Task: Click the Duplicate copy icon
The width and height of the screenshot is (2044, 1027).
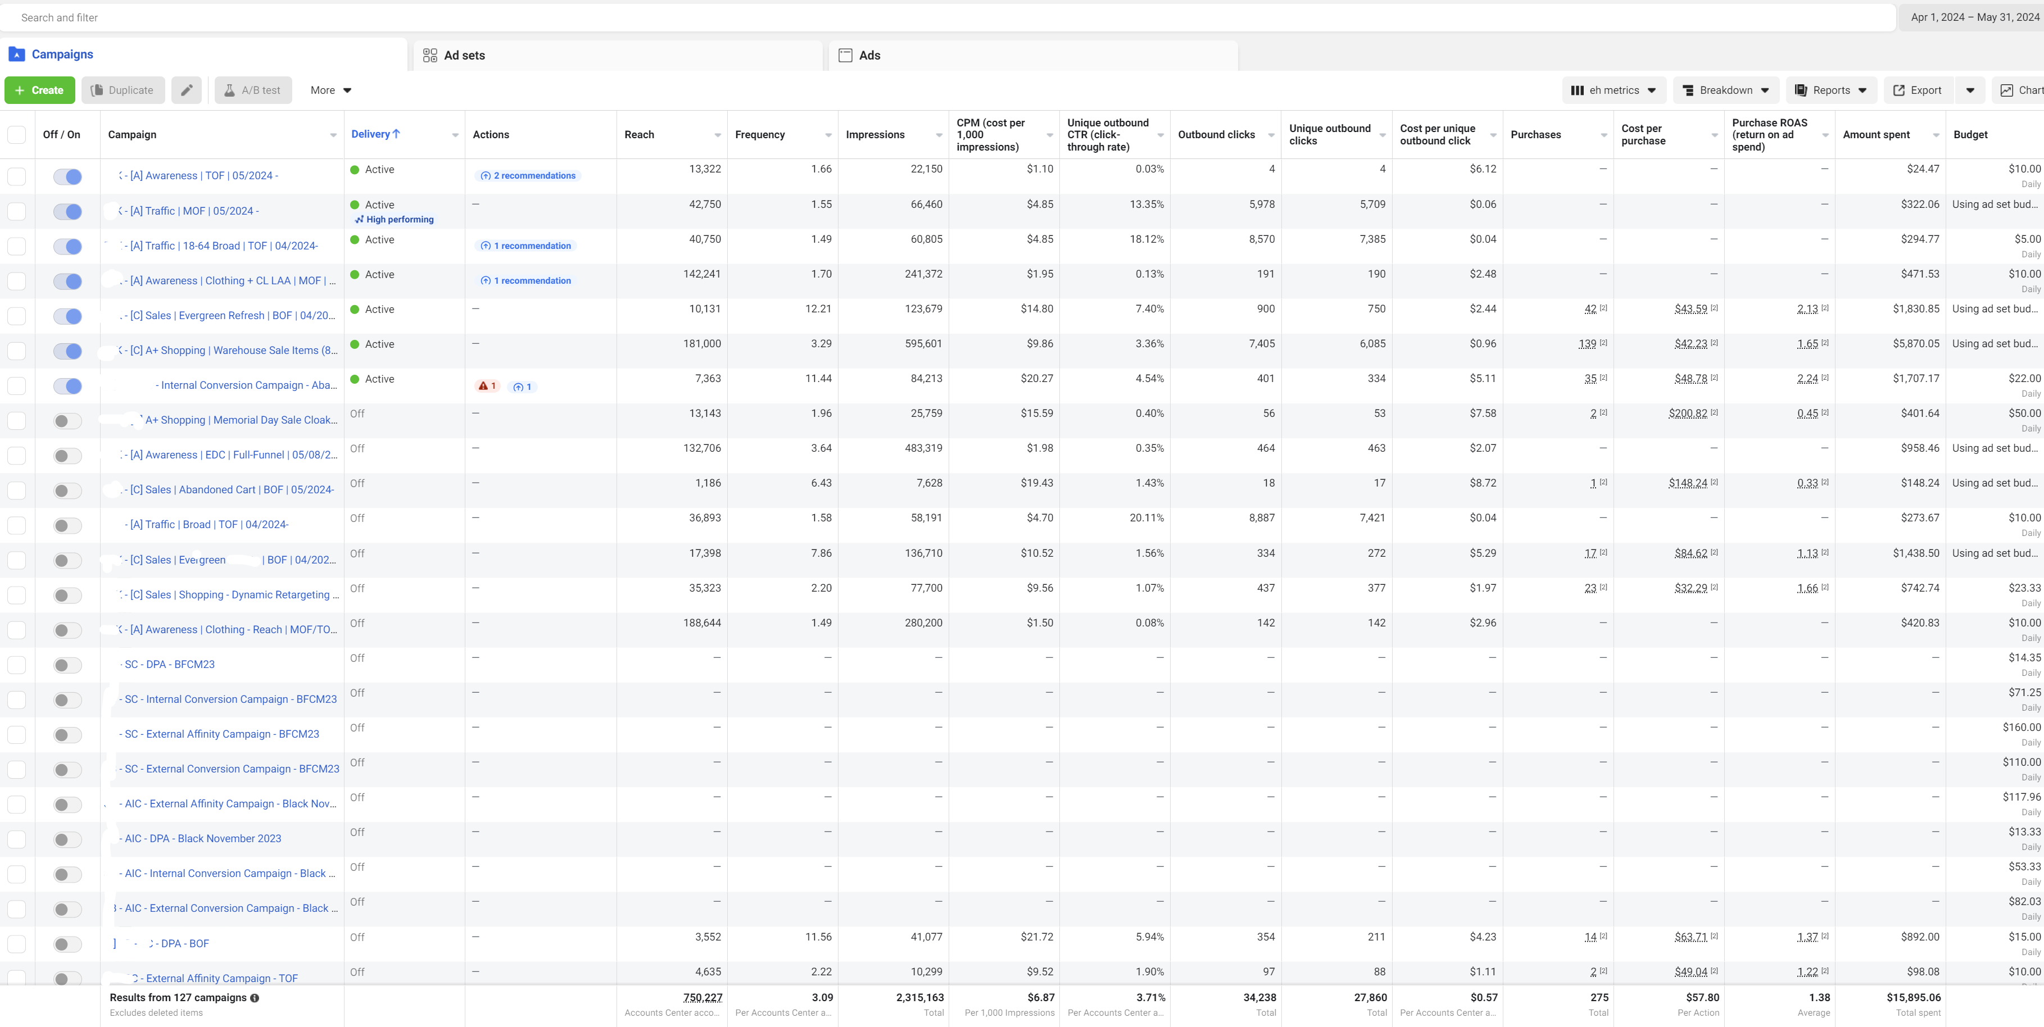Action: click(x=97, y=90)
